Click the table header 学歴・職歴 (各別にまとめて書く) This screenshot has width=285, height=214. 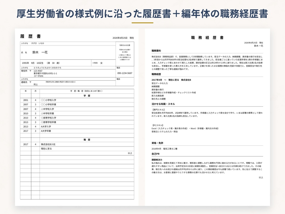87,91
